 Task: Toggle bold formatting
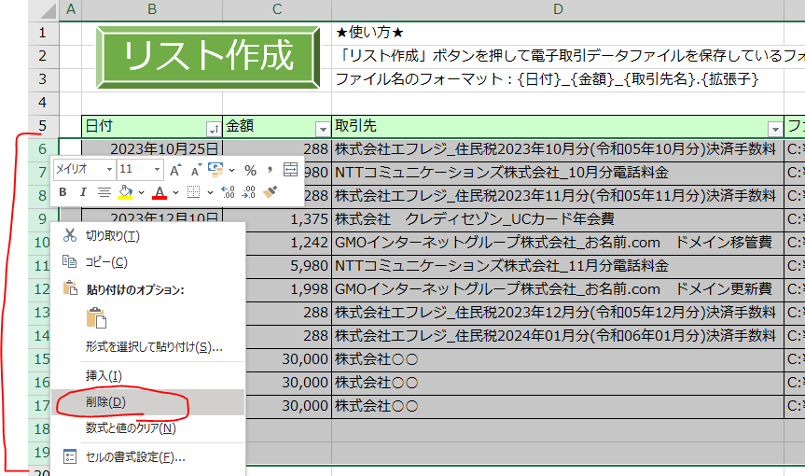pyautogui.click(x=62, y=192)
